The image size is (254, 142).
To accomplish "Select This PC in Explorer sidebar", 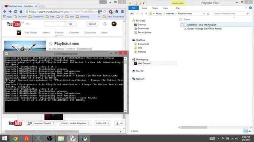I will [138, 71].
